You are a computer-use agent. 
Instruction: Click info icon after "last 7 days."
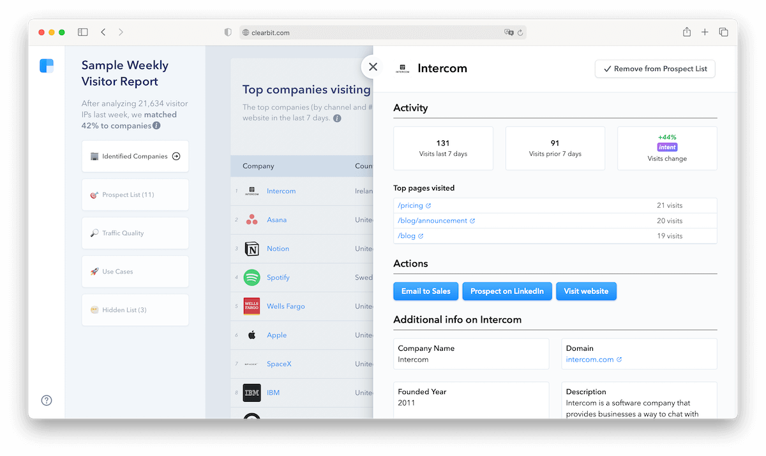[337, 118]
